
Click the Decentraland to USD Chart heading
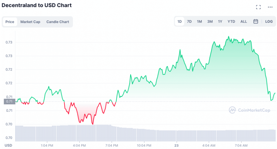(x=37, y=5)
